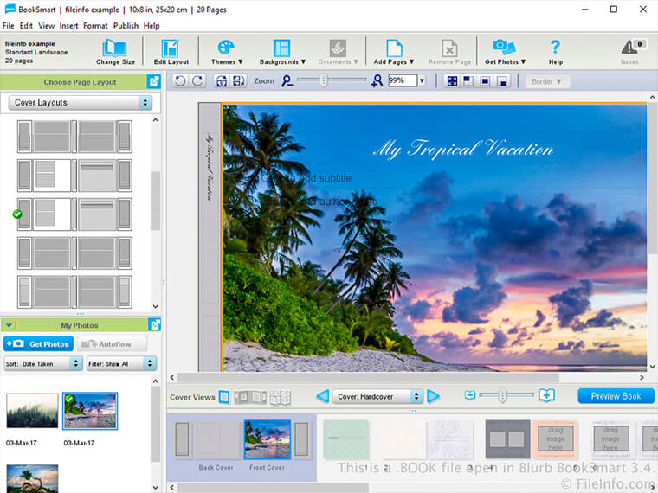Click the undo arrow icon

[x=180, y=80]
